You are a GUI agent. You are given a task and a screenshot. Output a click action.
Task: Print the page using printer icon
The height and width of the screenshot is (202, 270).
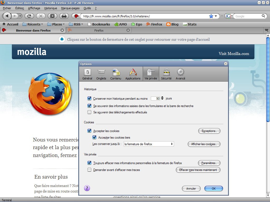(64, 16)
